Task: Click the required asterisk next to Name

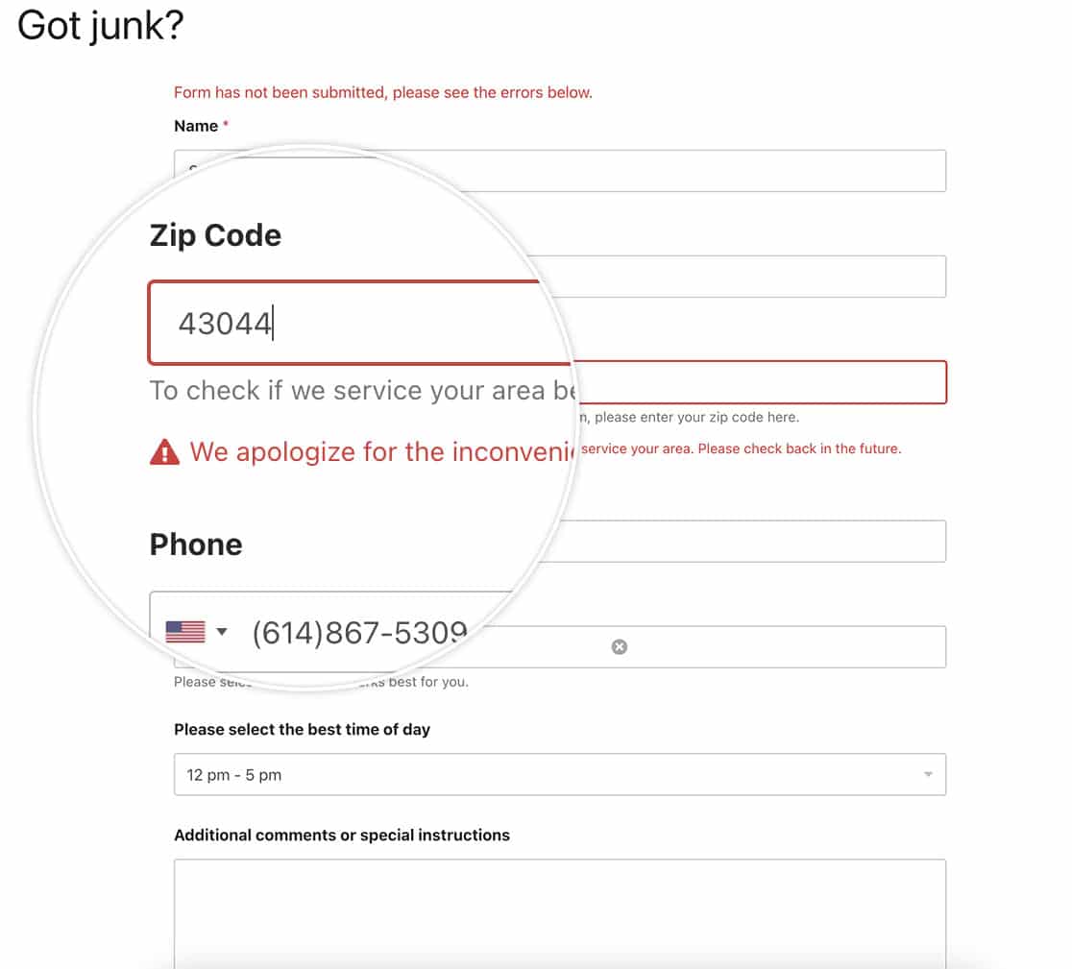Action: (x=224, y=123)
